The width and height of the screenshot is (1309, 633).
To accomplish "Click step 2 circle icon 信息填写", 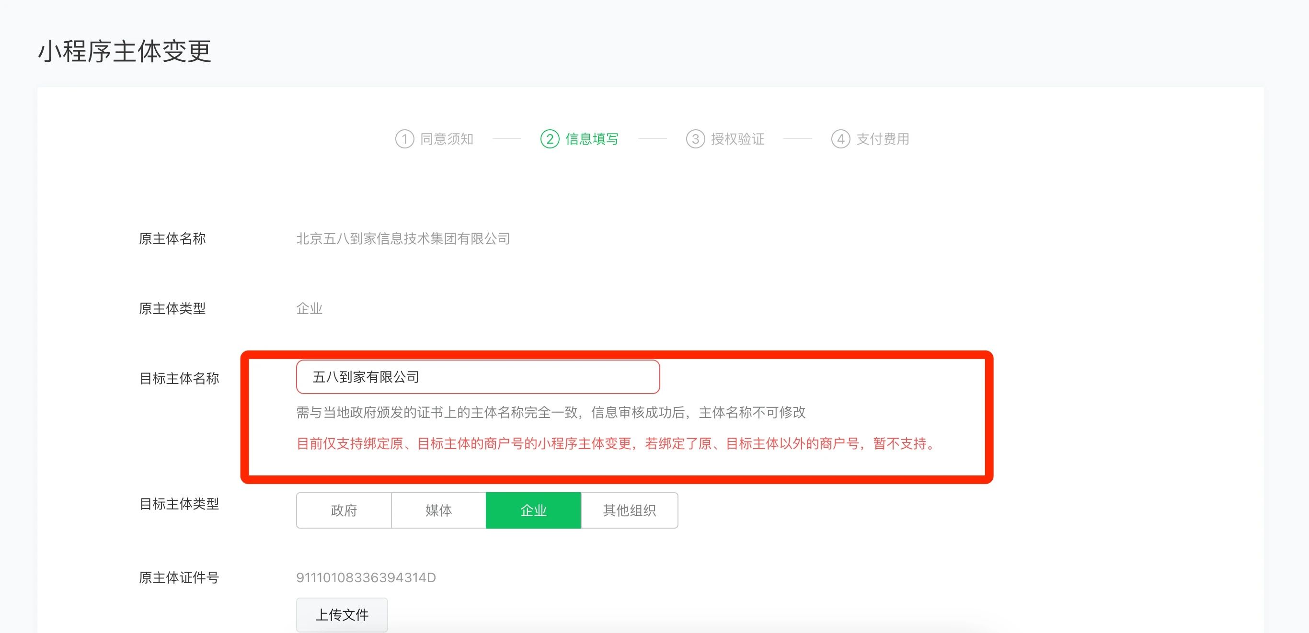I will point(550,138).
